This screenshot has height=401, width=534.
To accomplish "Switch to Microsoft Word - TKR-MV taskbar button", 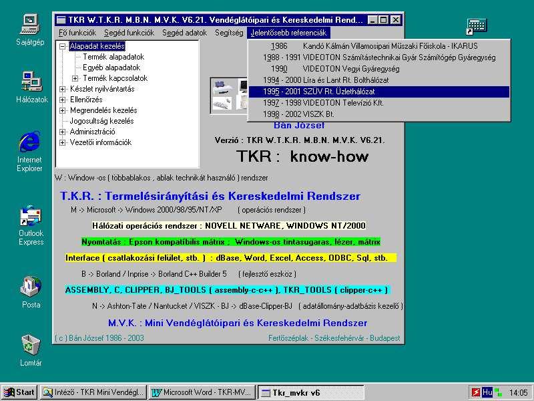I will click(202, 392).
